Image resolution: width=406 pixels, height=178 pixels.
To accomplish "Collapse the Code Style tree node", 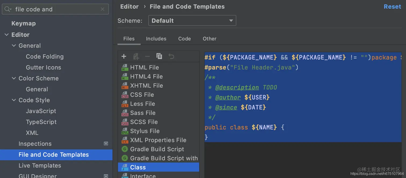I will tap(14, 100).
